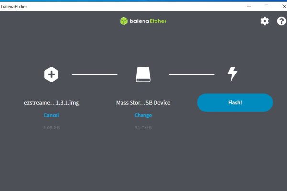Screen dimensions: 287x191
Task: Click the balenaEtcher logo
Action: coord(143,21)
